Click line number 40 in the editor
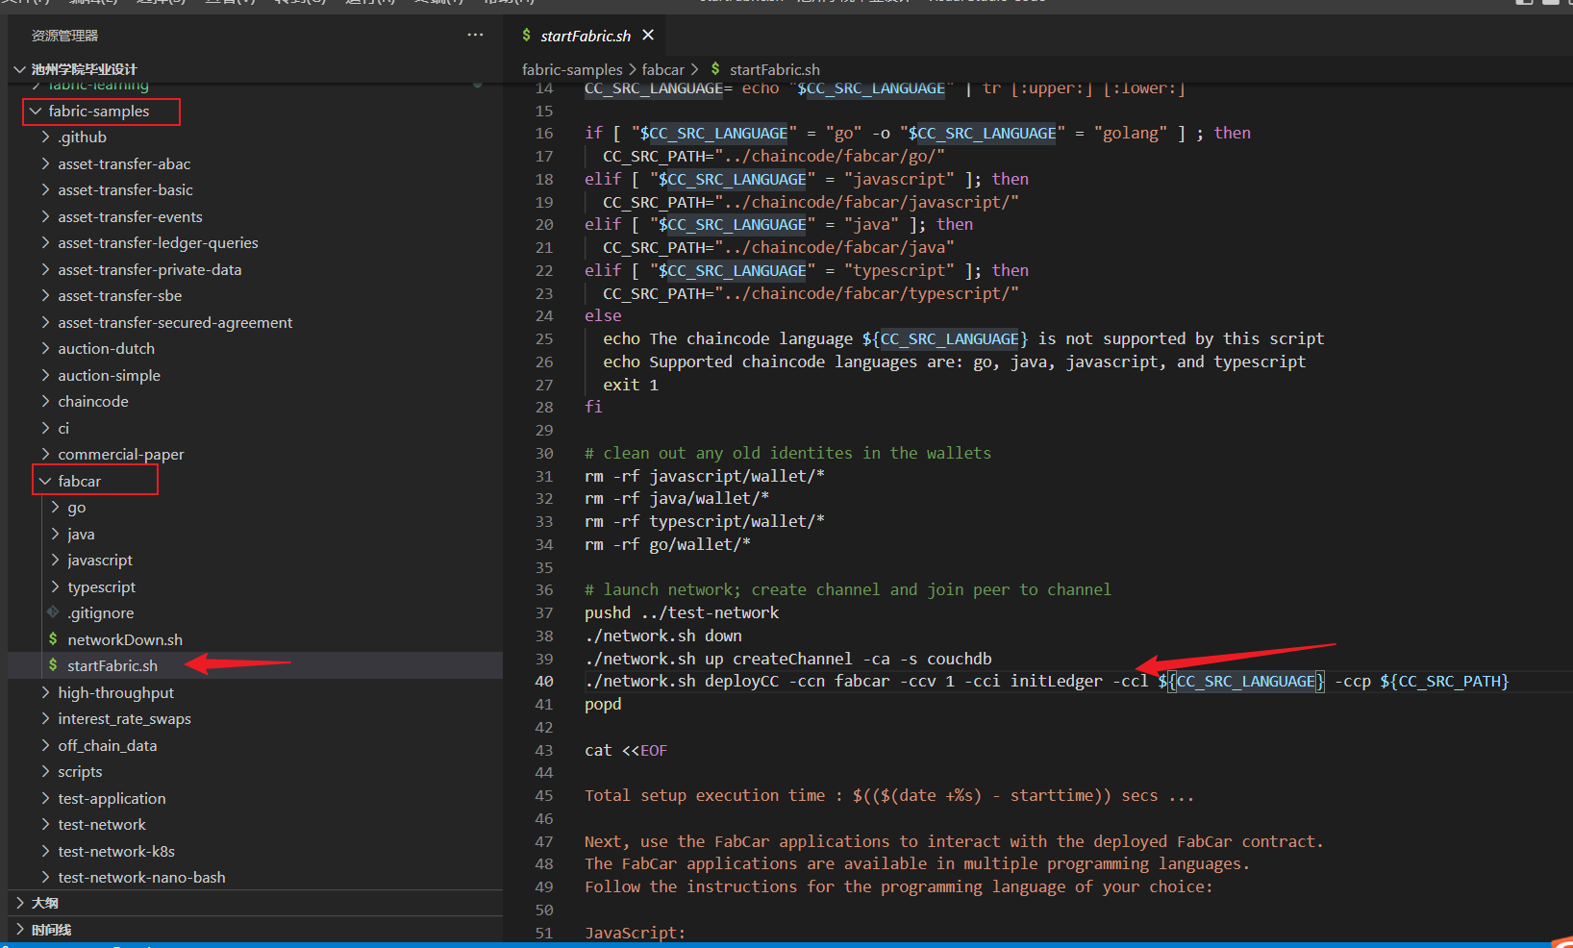1573x948 pixels. (544, 681)
